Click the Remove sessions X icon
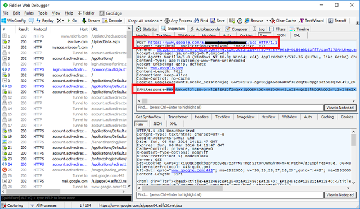Image resolution: width=360 pixels, height=209 pixels. click(x=58, y=21)
